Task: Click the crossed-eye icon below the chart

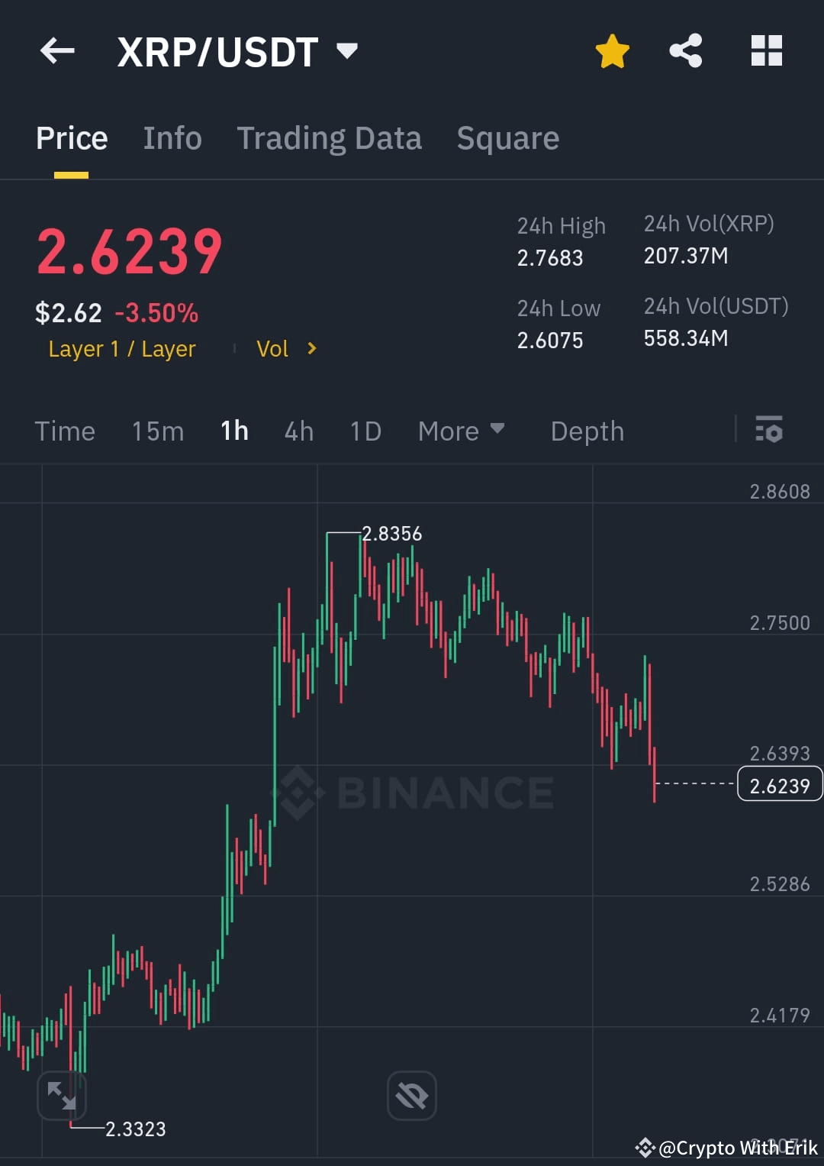Action: 411,1095
